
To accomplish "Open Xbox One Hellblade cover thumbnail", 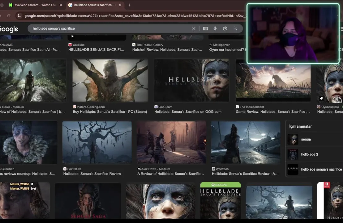I will click(221, 200).
